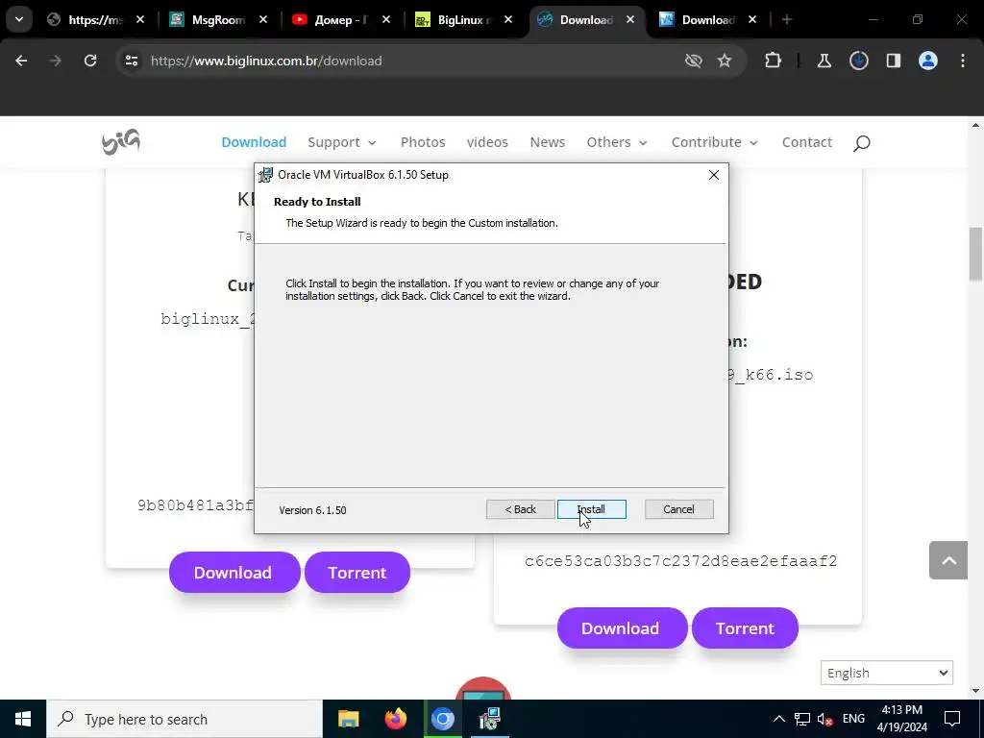The height and width of the screenshot is (738, 984).
Task: Open the News nav link
Action: click(x=547, y=142)
